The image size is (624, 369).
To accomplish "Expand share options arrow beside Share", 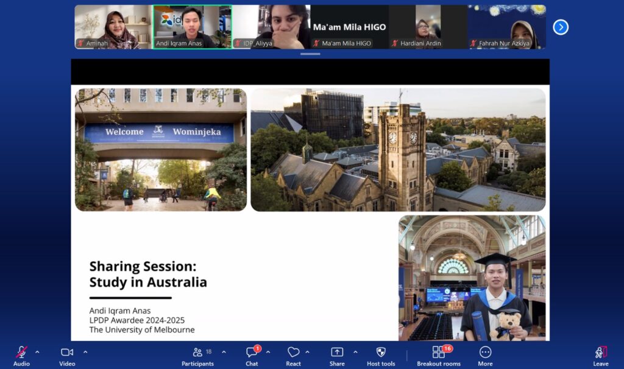I will coord(355,352).
